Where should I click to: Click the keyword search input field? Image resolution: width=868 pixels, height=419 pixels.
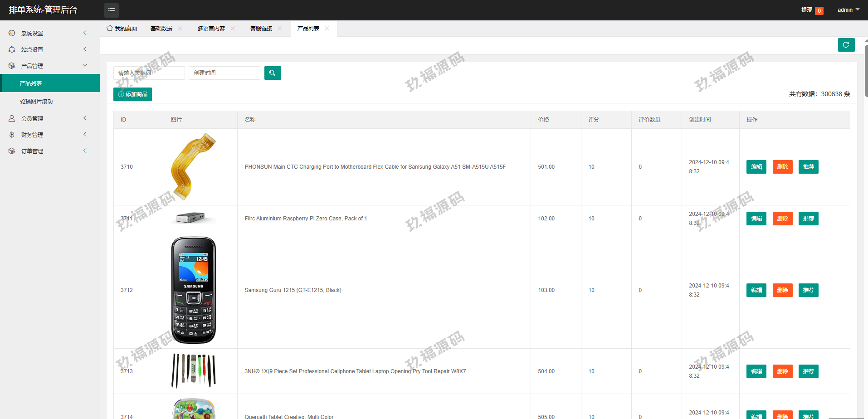pyautogui.click(x=149, y=73)
